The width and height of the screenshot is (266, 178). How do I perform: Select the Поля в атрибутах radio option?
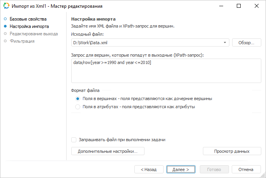pos(78,107)
